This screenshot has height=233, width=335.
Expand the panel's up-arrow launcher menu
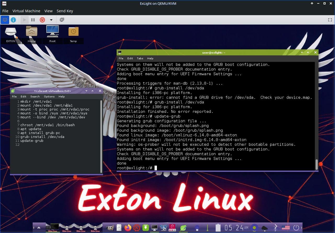coord(39,228)
